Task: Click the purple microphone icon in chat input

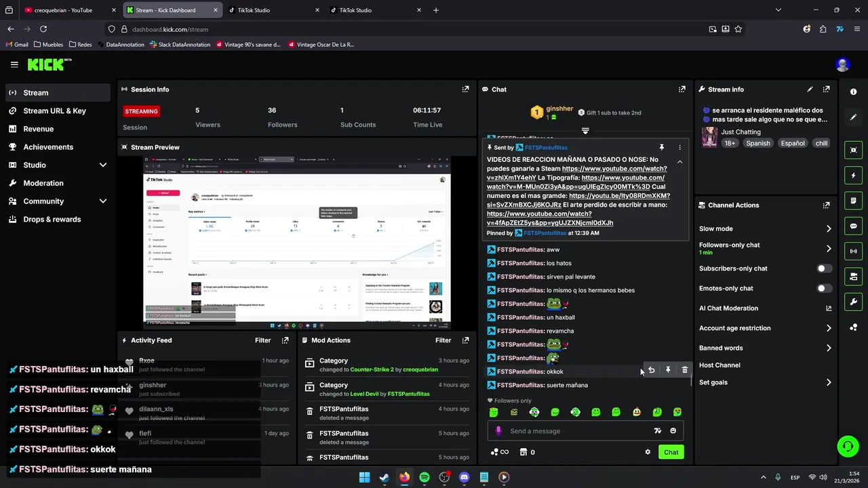Action: tap(498, 431)
